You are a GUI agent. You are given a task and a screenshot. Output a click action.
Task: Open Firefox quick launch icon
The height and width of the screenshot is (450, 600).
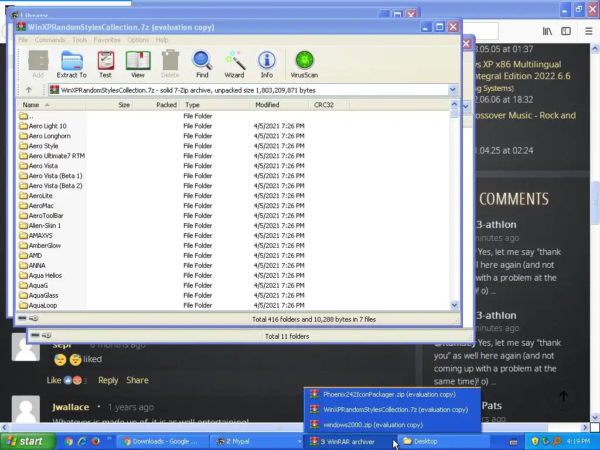tap(96, 441)
